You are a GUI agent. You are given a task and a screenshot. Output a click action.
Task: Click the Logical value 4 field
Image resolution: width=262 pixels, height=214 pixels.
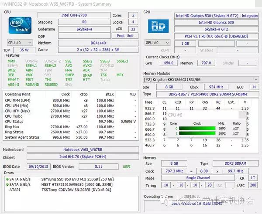click(x=133, y=22)
